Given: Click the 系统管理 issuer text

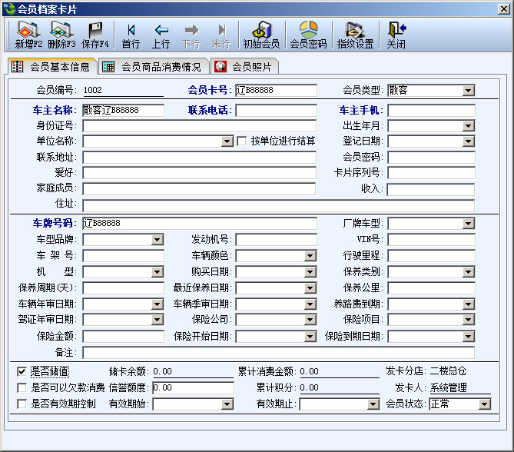Looking at the screenshot, I should click(x=449, y=387).
